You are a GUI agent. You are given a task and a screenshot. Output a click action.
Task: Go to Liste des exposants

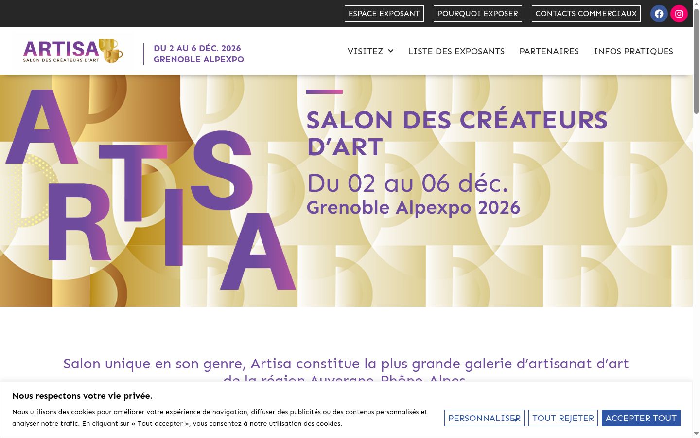tap(456, 51)
